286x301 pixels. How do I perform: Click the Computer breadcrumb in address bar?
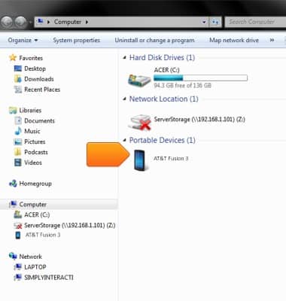tap(68, 22)
